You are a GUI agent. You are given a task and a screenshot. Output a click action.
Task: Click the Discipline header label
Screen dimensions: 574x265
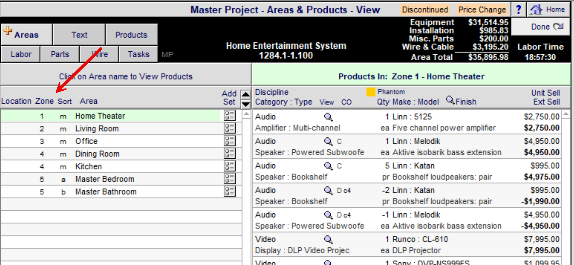click(272, 92)
